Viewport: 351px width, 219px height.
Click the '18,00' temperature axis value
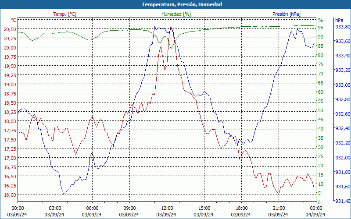click(10, 121)
